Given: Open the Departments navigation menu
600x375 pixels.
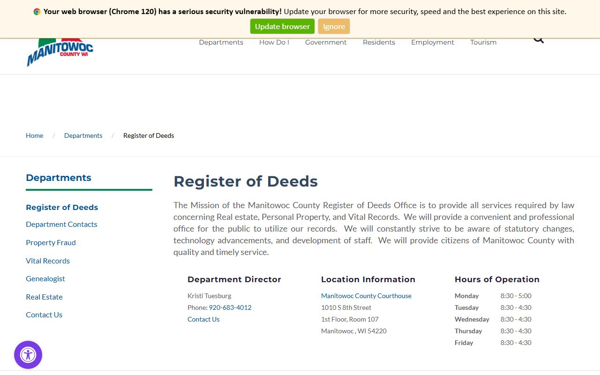Looking at the screenshot, I should click(221, 42).
